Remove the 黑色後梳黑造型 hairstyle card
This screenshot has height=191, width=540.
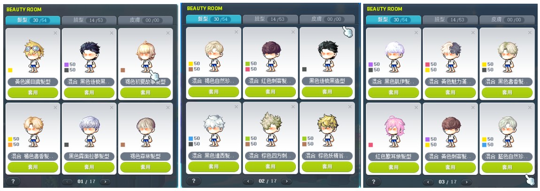coord(349,32)
